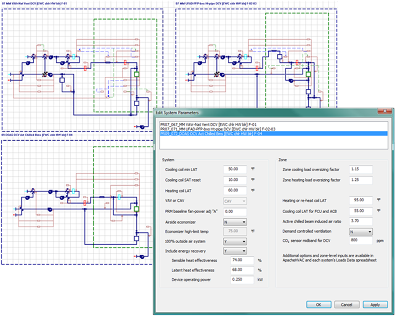395x316 pixels.
Task: Click diagram title 09 DOAS-DCV Act Chilled Bms F-04
Action: click(x=37, y=135)
